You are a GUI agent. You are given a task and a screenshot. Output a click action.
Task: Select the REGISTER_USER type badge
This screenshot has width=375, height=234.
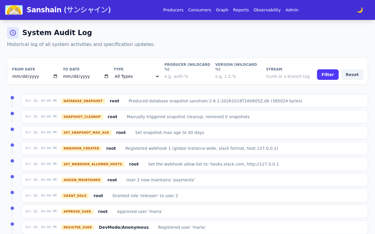[78, 227]
